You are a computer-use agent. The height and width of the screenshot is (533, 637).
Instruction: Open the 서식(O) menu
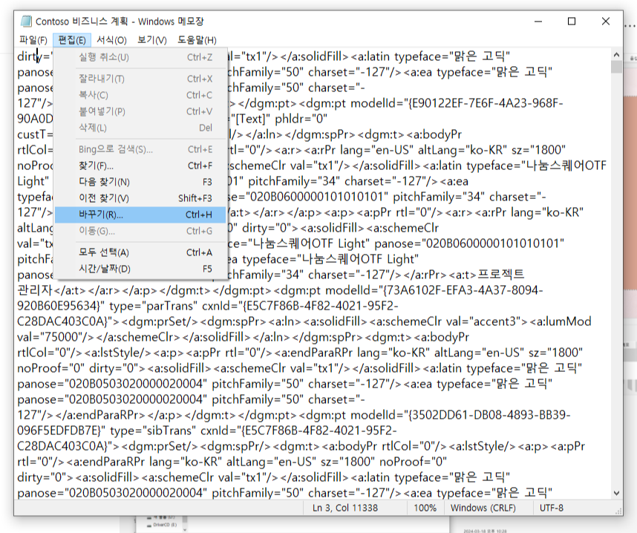point(111,40)
